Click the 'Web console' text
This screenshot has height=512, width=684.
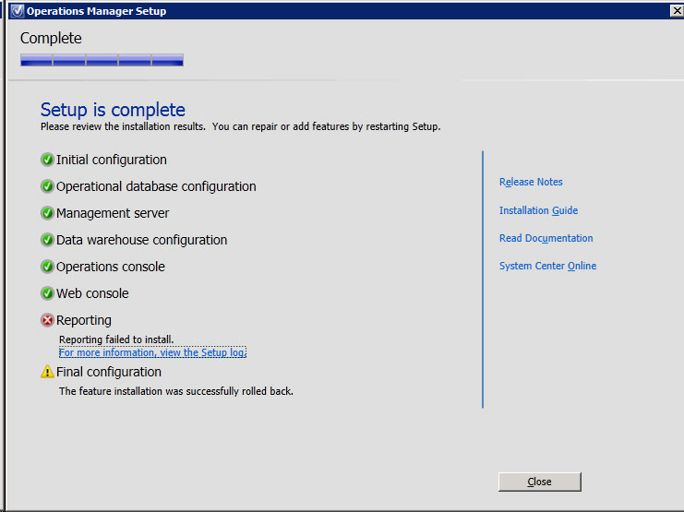pyautogui.click(x=92, y=293)
